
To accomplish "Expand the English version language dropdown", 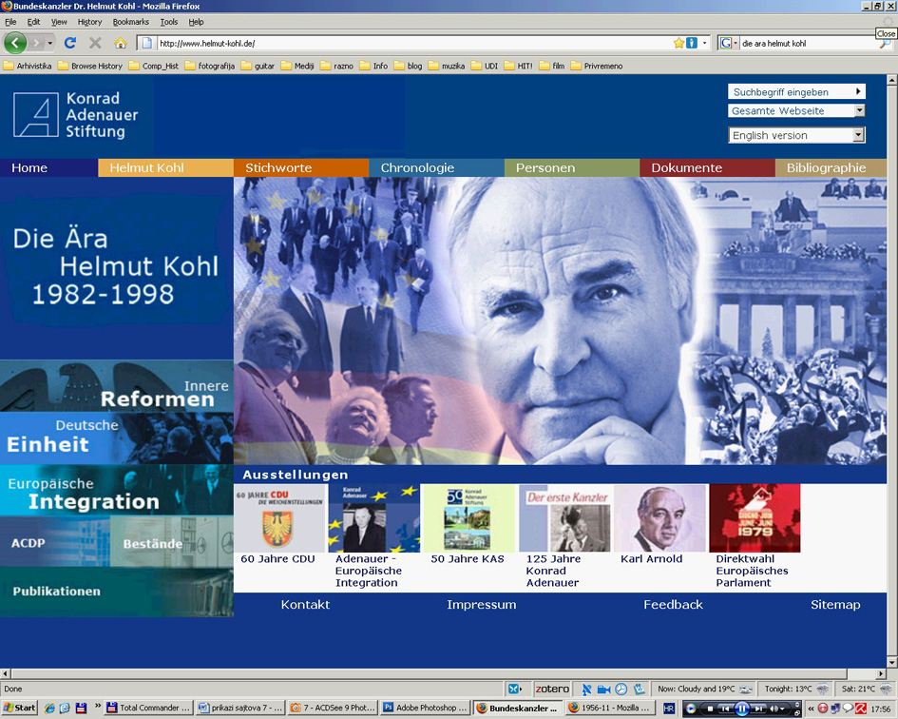I will (859, 136).
